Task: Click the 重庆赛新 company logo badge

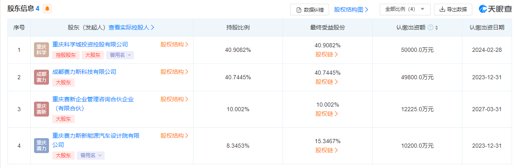Action: 41,109
